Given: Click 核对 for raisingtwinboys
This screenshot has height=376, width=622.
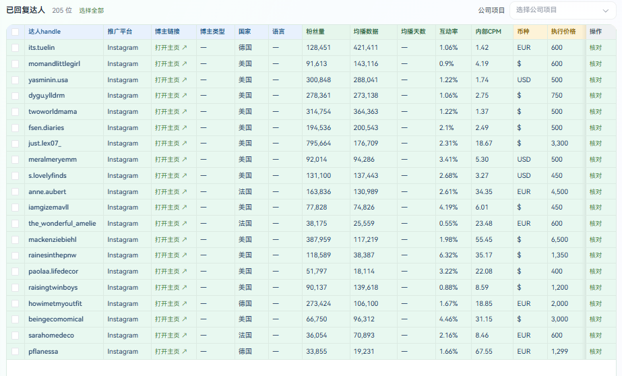Looking at the screenshot, I should tap(596, 287).
